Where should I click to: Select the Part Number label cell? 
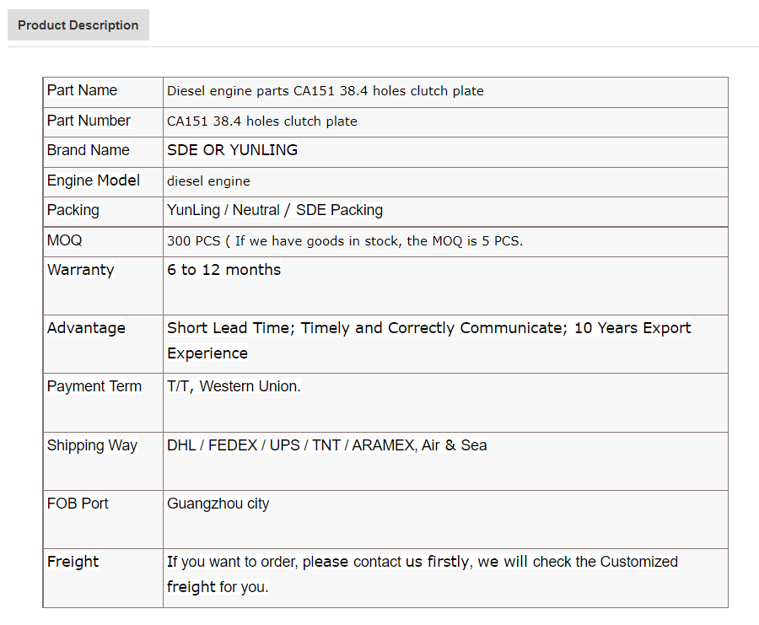(x=103, y=122)
